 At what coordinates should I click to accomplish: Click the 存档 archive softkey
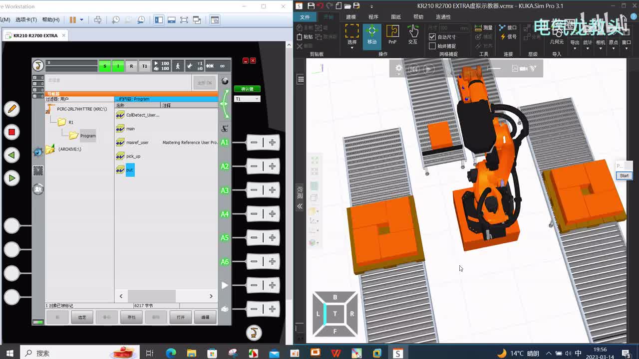[x=131, y=317]
